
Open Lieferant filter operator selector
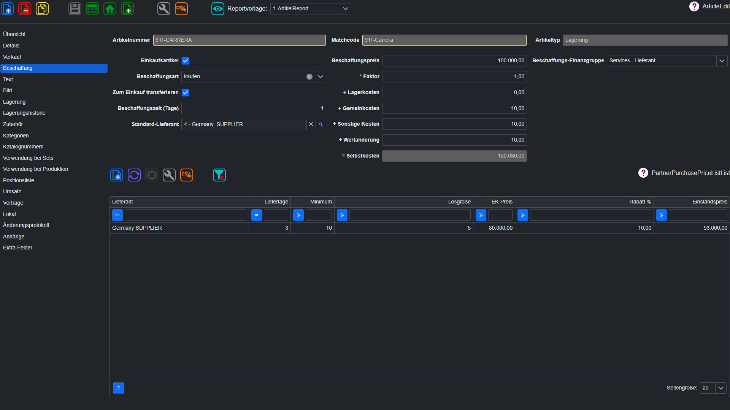coord(117,215)
